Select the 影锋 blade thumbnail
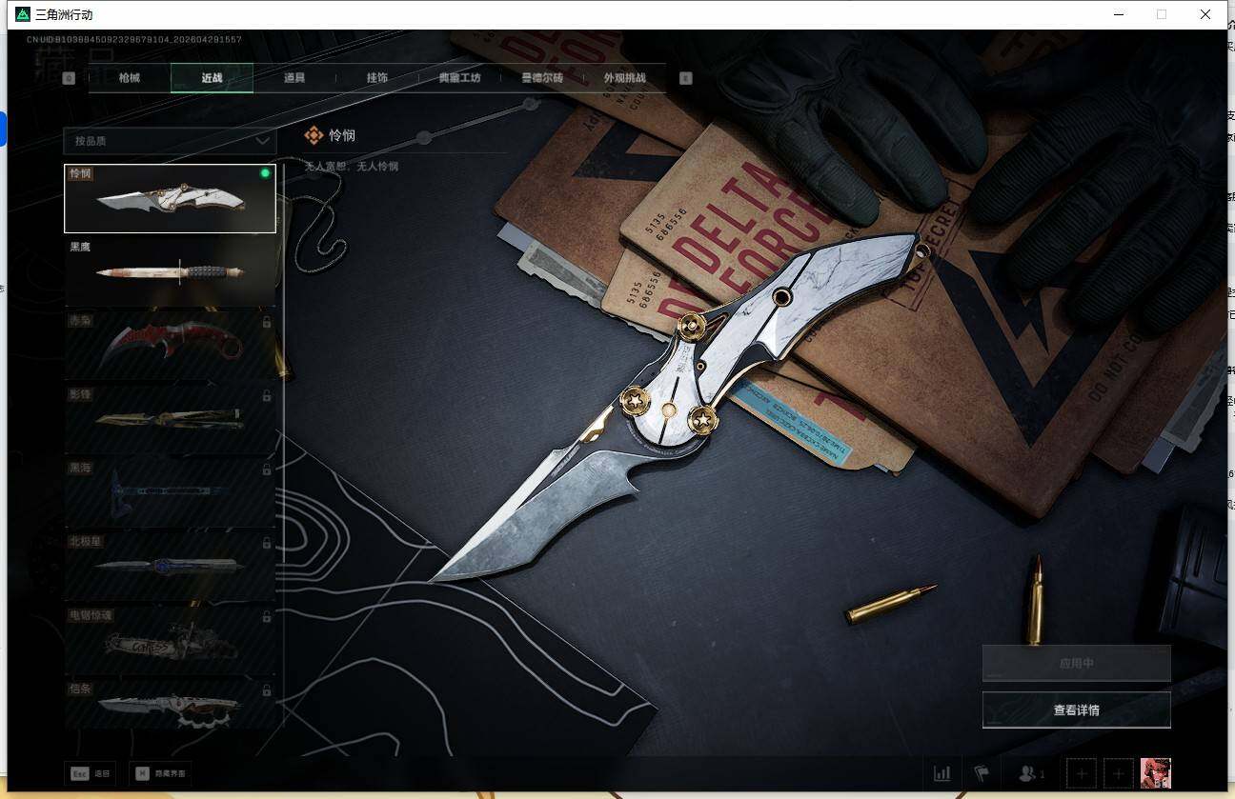 click(x=170, y=418)
